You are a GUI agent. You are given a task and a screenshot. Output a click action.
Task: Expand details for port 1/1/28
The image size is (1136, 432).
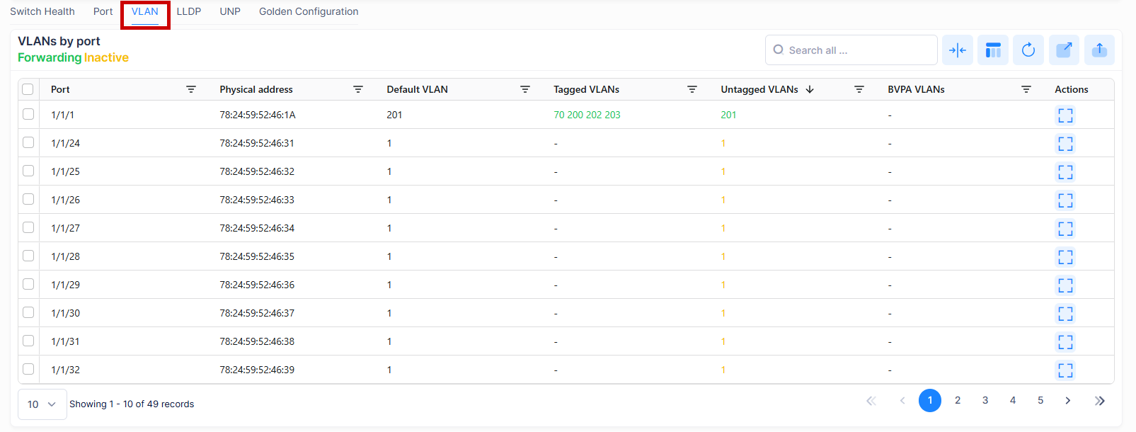1065,257
